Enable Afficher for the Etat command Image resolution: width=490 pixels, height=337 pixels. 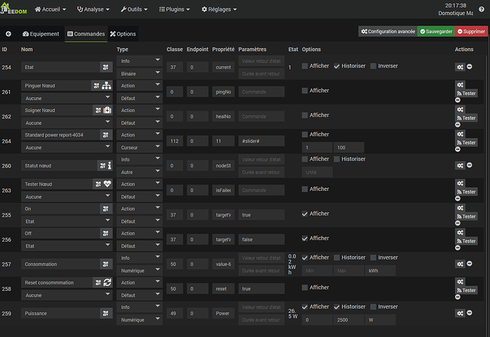305,66
